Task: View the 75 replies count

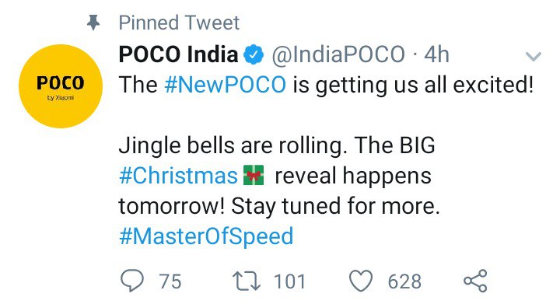Action: [170, 281]
